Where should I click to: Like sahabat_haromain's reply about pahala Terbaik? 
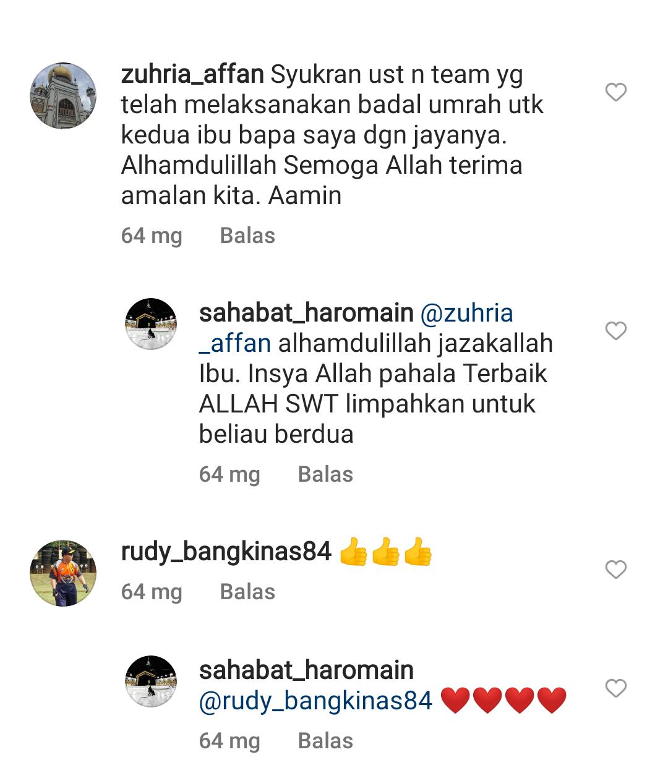click(x=615, y=331)
